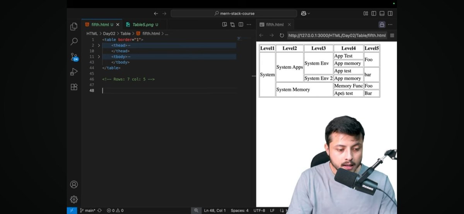
Task: Open changes compare icon in editor toolbar
Action: tap(232, 24)
